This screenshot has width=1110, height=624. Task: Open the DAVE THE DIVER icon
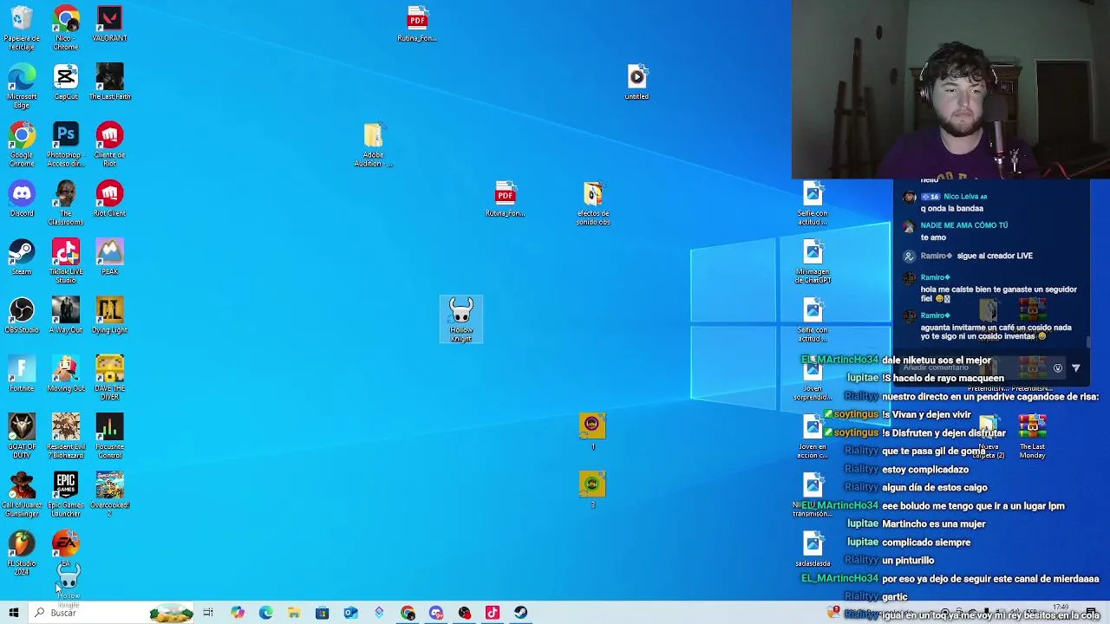[109, 378]
